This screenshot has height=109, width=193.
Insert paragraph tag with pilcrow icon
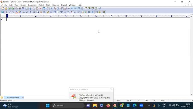point(30,12)
